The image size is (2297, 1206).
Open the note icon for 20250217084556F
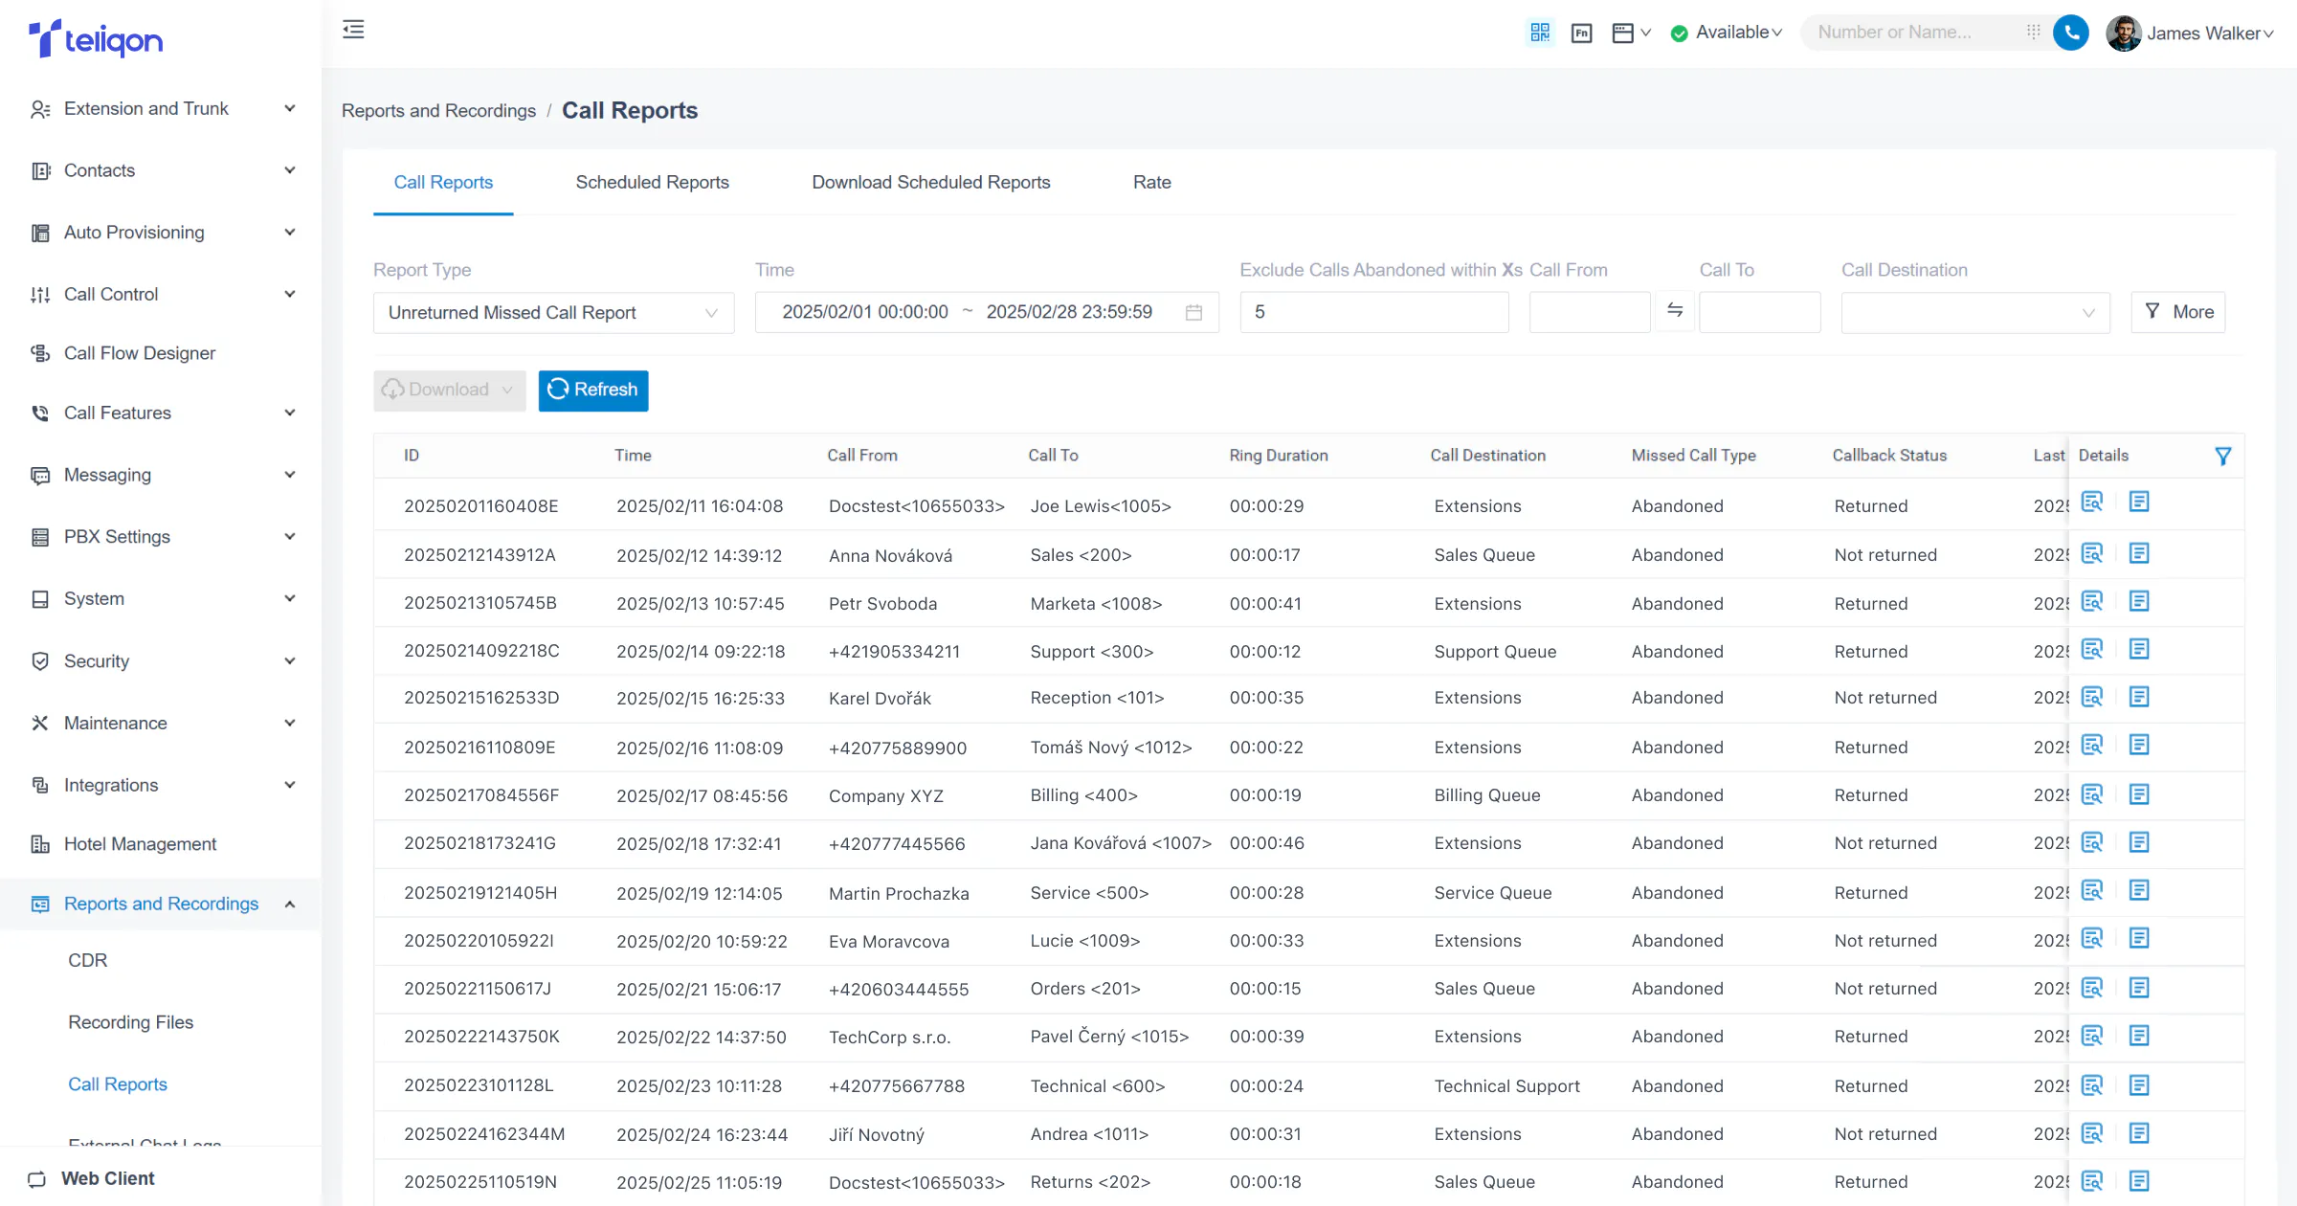coord(2139,795)
